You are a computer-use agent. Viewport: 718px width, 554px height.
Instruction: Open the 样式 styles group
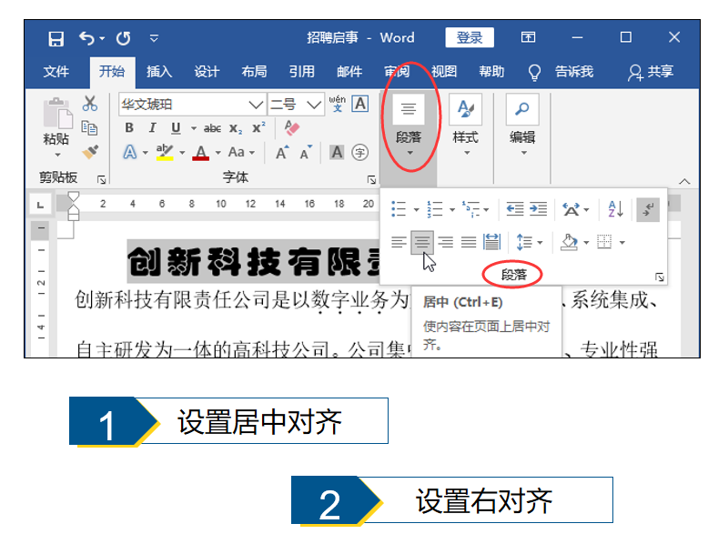(x=466, y=125)
